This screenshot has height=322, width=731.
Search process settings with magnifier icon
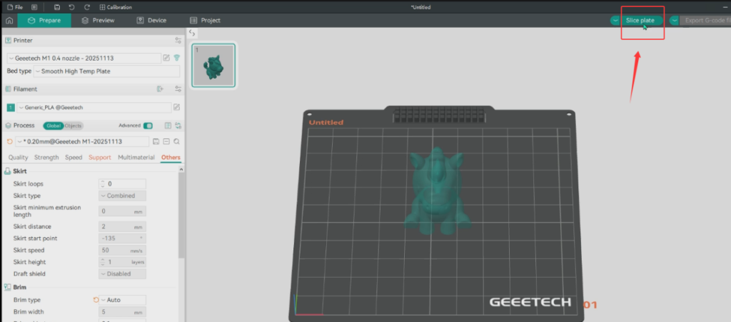[x=176, y=141]
